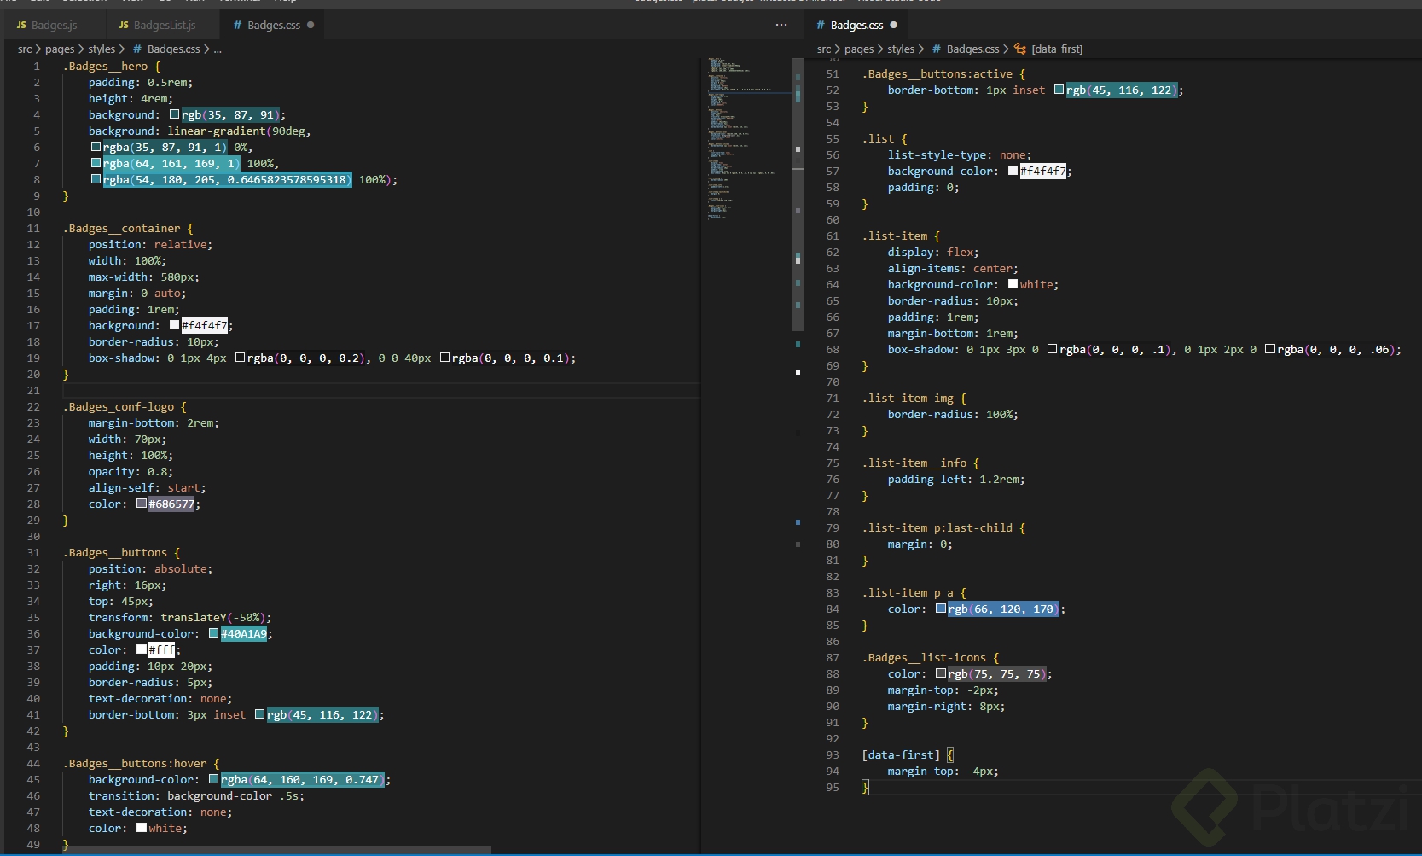The width and height of the screenshot is (1422, 856).
Task: Switch to the BadgesList.js tab
Action: point(164,26)
